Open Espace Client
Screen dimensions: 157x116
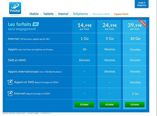point(121,14)
